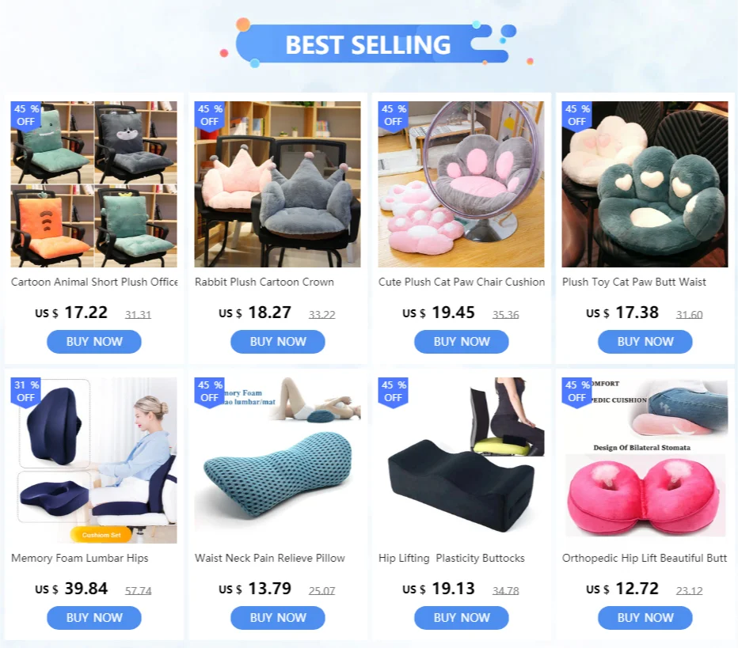Click the 45% OFF badge on Cartoon Animal cushion

click(x=25, y=116)
